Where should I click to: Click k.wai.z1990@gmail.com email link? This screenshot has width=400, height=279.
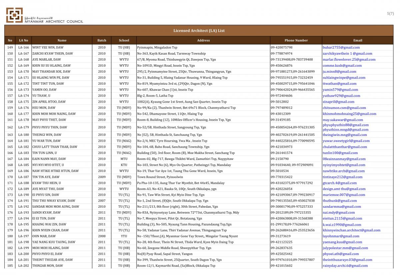(342, 224)
